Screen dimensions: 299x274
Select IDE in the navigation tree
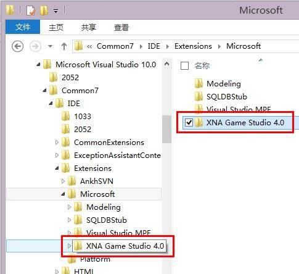pyautogui.click(x=73, y=104)
